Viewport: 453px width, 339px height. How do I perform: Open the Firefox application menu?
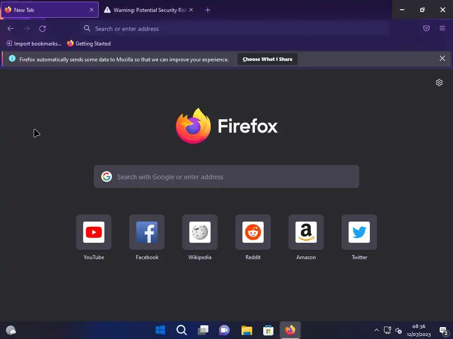coord(442,28)
